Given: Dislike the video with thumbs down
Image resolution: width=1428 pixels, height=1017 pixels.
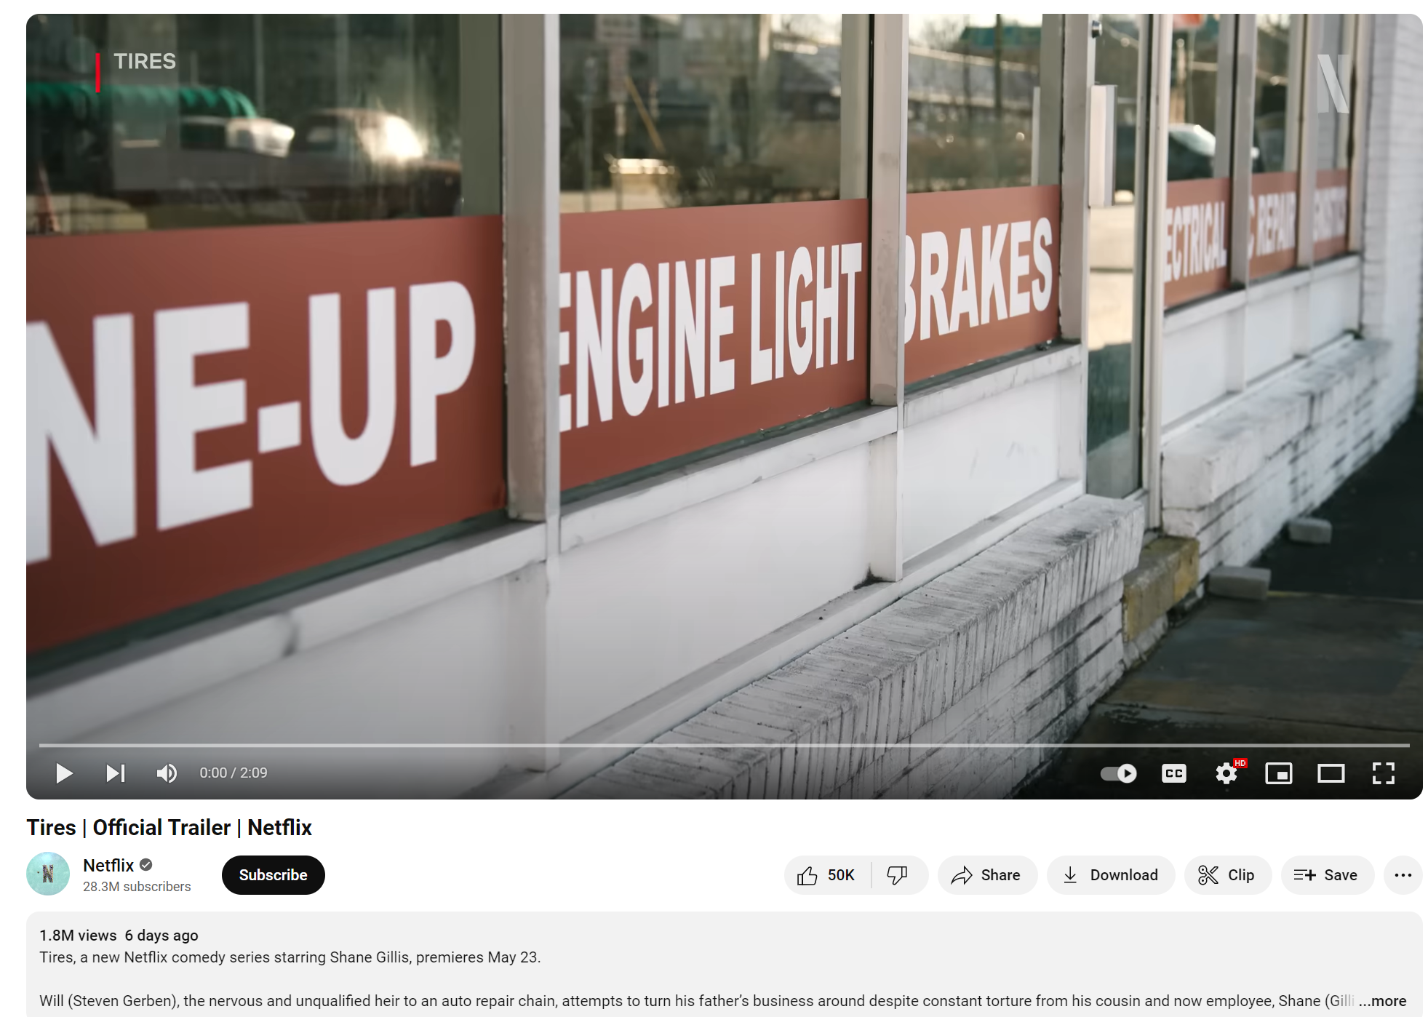Looking at the screenshot, I should pyautogui.click(x=898, y=875).
